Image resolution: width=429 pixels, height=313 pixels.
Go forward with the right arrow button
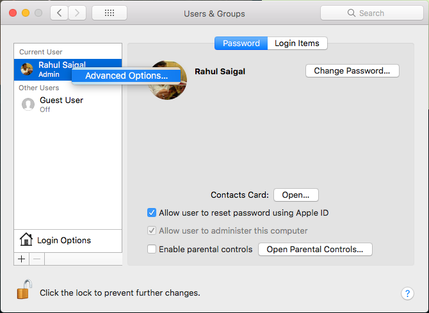tap(77, 13)
